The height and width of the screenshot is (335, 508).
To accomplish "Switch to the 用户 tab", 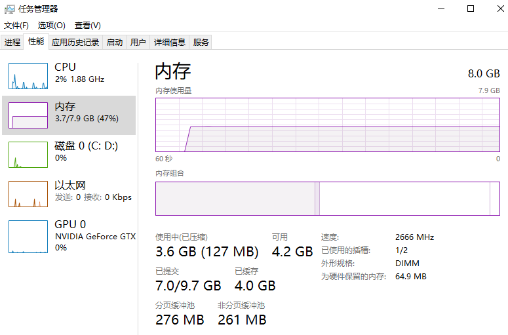I will click(138, 43).
